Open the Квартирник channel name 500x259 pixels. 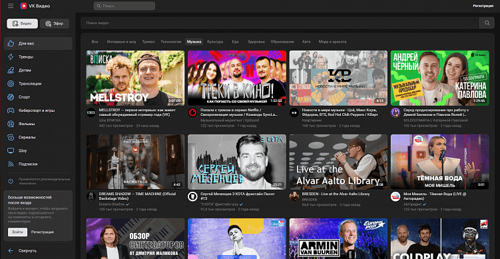coord(312,121)
